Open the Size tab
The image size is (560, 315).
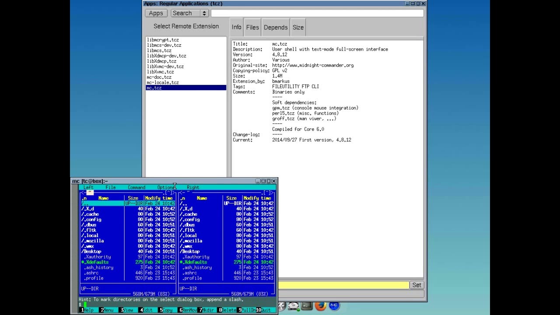coord(298,27)
